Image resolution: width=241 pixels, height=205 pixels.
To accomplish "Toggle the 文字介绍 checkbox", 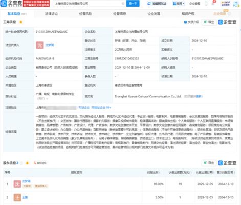I will click(x=185, y=22).
